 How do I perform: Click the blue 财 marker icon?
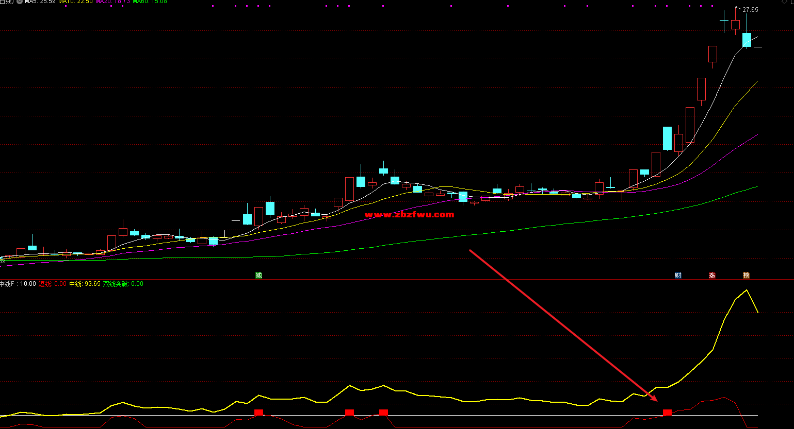coord(678,276)
